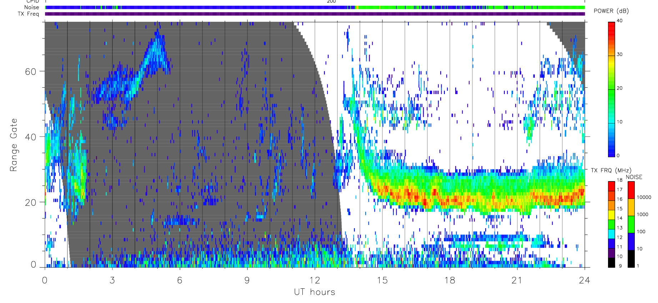Click the TX frequency scale value 18

click(x=619, y=180)
